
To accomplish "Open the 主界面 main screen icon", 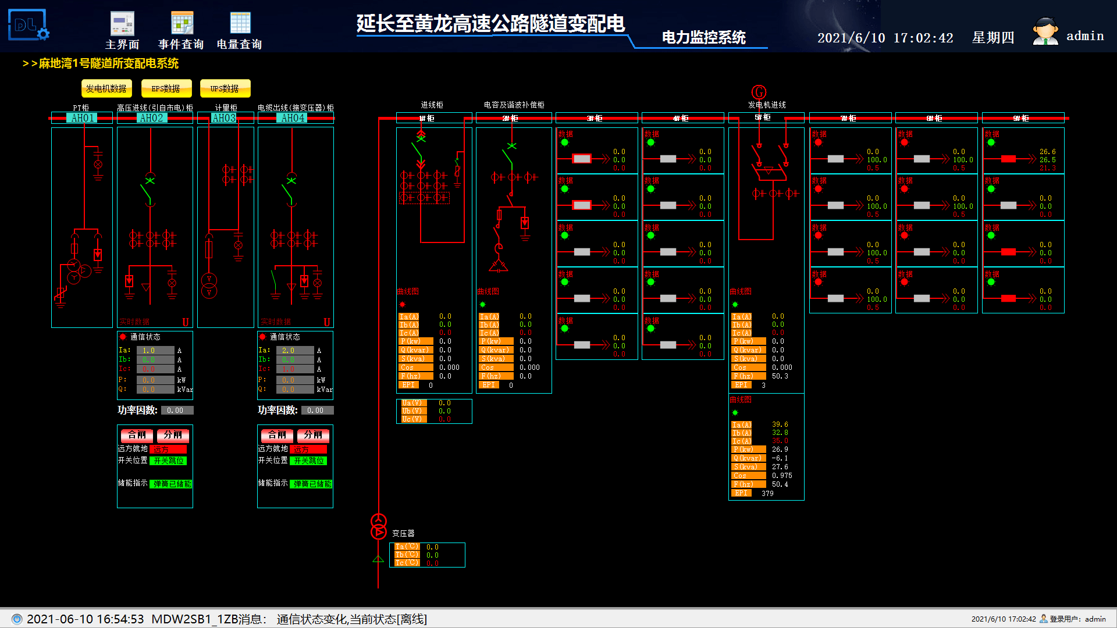I will 122,24.
